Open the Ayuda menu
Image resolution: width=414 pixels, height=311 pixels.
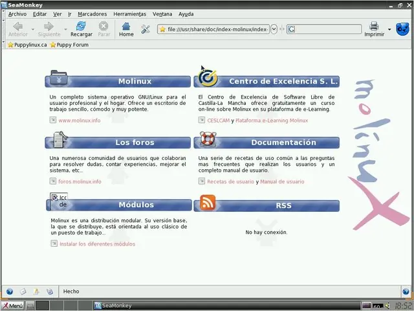point(186,14)
